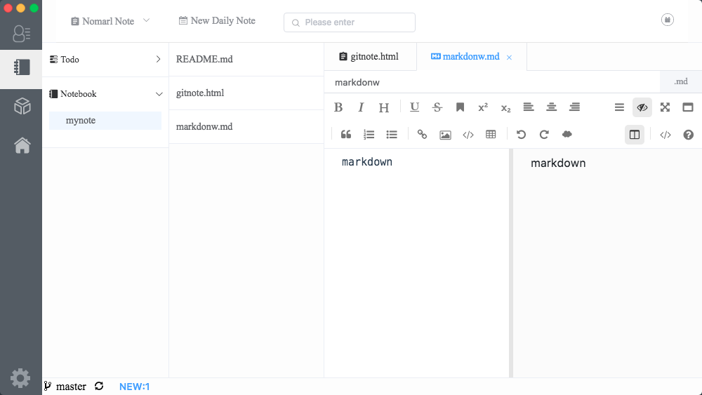Image resolution: width=702 pixels, height=395 pixels.
Task: Toggle the preview eye-slash button
Action: tap(642, 107)
